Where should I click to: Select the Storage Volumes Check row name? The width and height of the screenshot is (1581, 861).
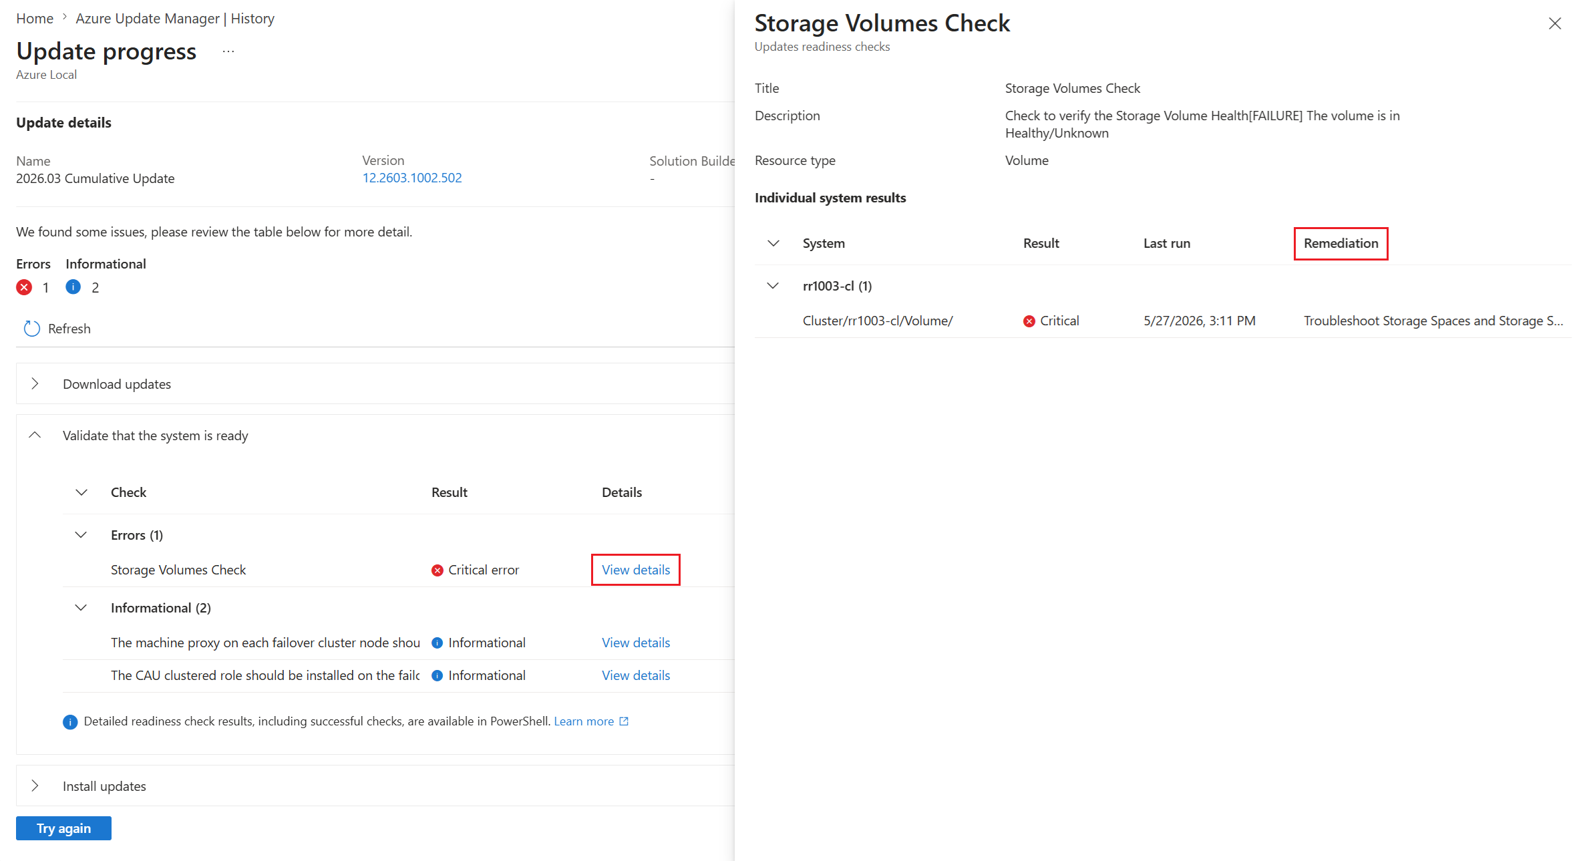(178, 570)
